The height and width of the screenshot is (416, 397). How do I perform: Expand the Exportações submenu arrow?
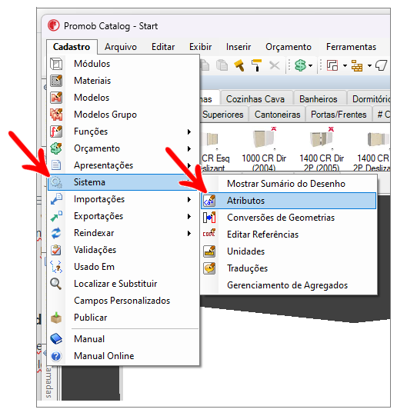189,217
